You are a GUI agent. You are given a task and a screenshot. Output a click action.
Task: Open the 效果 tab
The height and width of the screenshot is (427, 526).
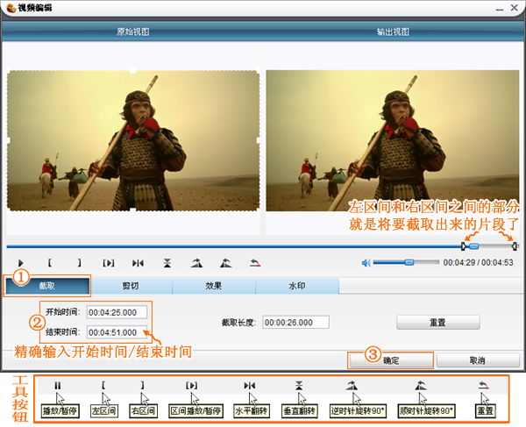point(214,286)
